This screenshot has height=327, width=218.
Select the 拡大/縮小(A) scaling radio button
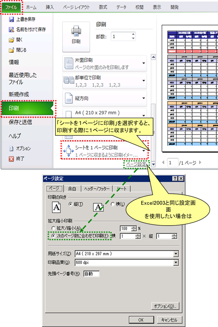53,228
